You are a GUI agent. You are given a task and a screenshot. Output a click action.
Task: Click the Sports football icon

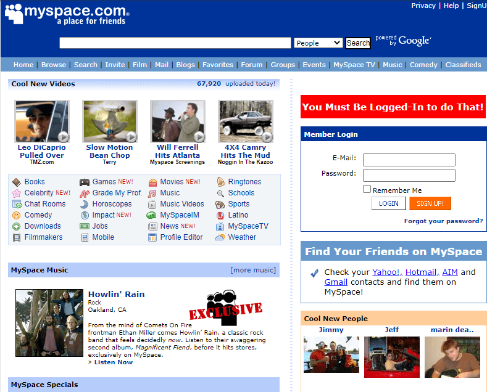(x=220, y=205)
